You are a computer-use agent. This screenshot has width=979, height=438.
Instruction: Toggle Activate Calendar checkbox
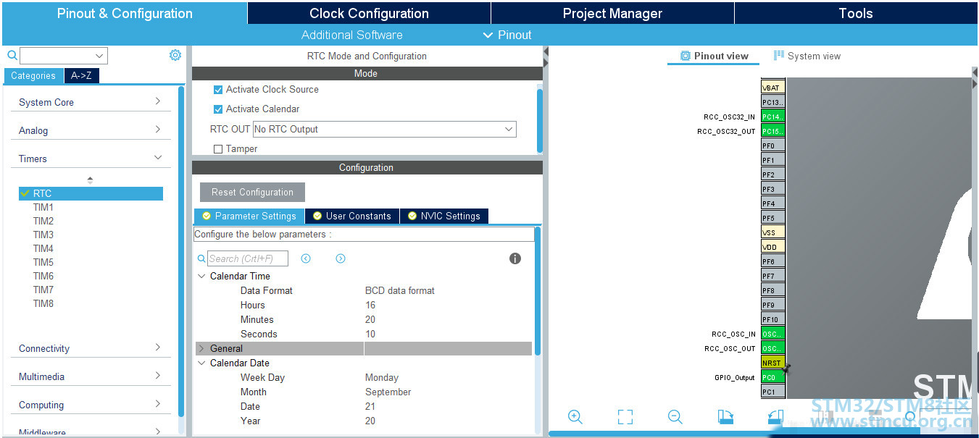218,109
